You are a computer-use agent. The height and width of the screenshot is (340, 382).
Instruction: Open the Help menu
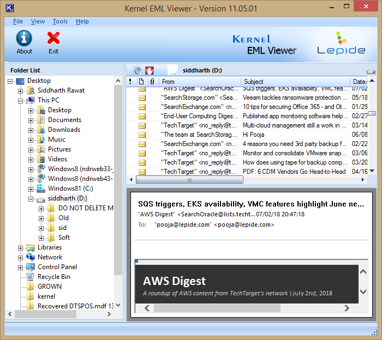82,21
